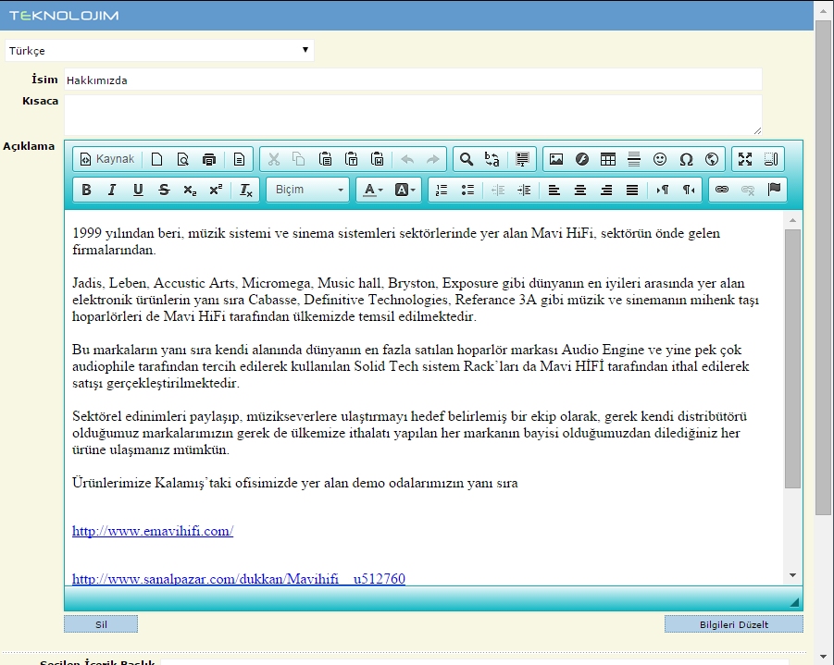This screenshot has width=834, height=665.
Task: Insert a table with the Table icon
Action: (x=608, y=159)
